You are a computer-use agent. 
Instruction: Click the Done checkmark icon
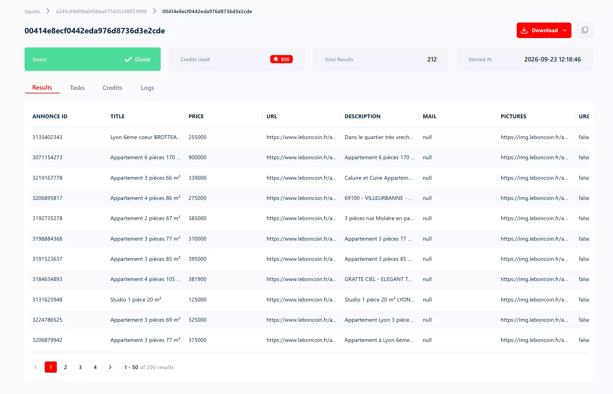click(x=128, y=59)
